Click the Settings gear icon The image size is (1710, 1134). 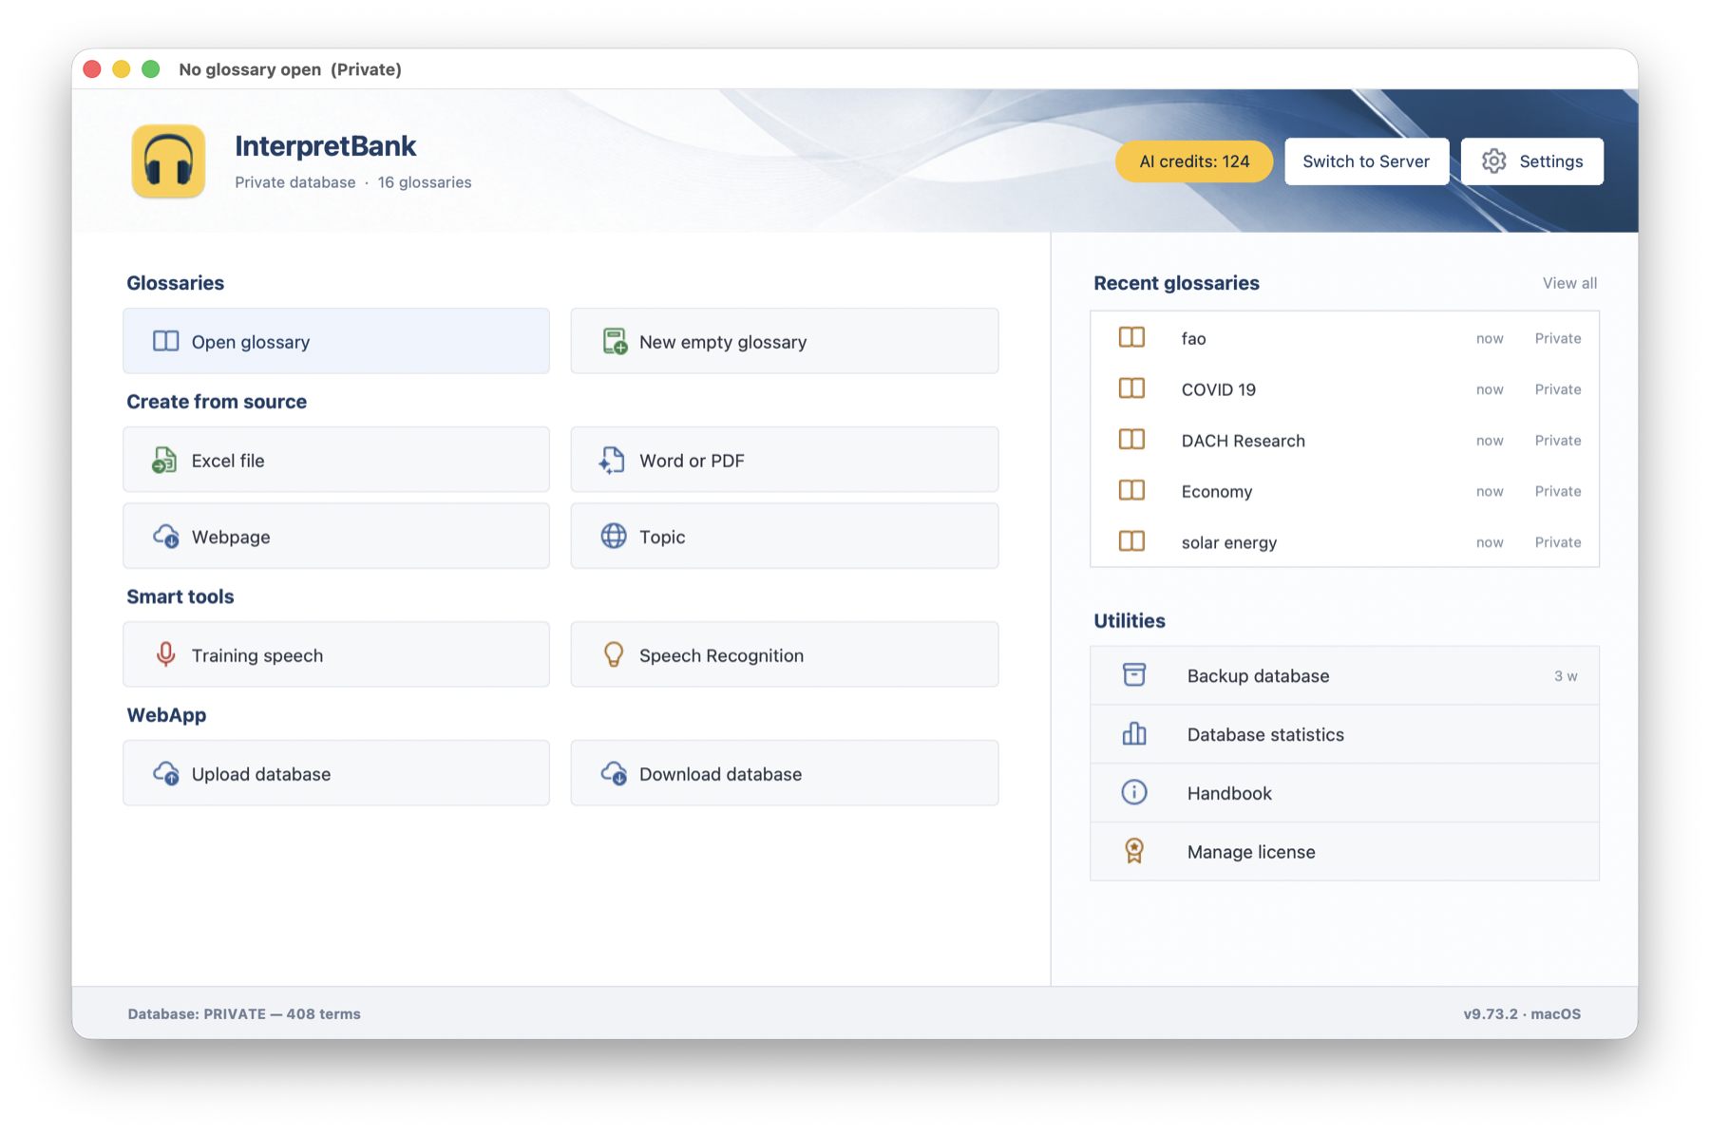point(1493,161)
